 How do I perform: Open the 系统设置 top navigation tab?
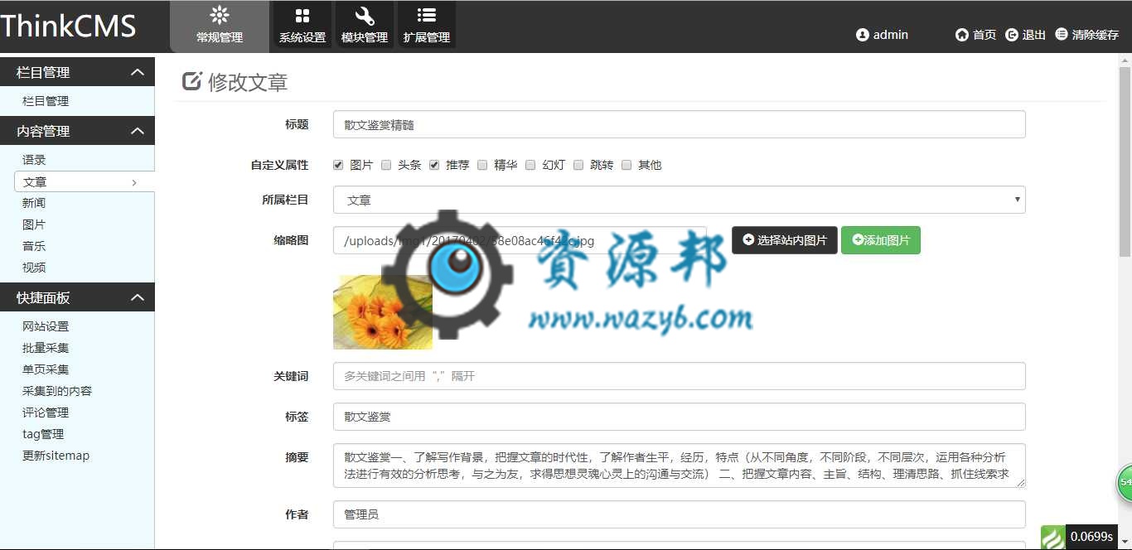click(x=302, y=25)
